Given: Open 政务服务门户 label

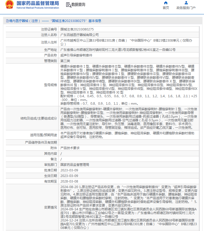Looking at the screenshot, I should (186, 8).
